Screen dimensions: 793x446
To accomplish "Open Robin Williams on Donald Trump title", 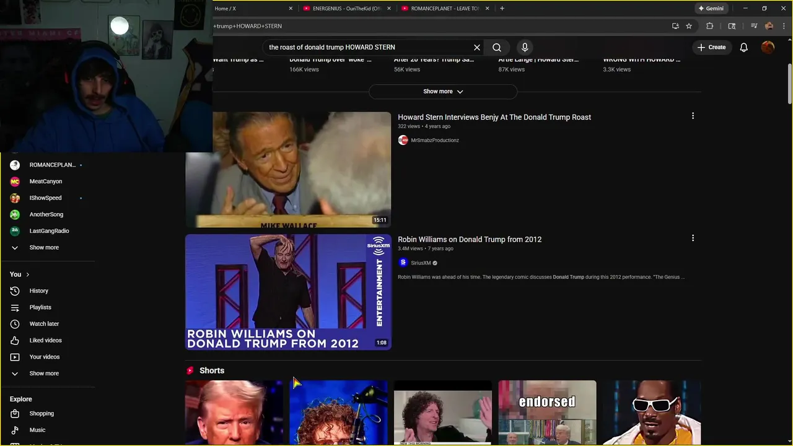I will [470, 239].
